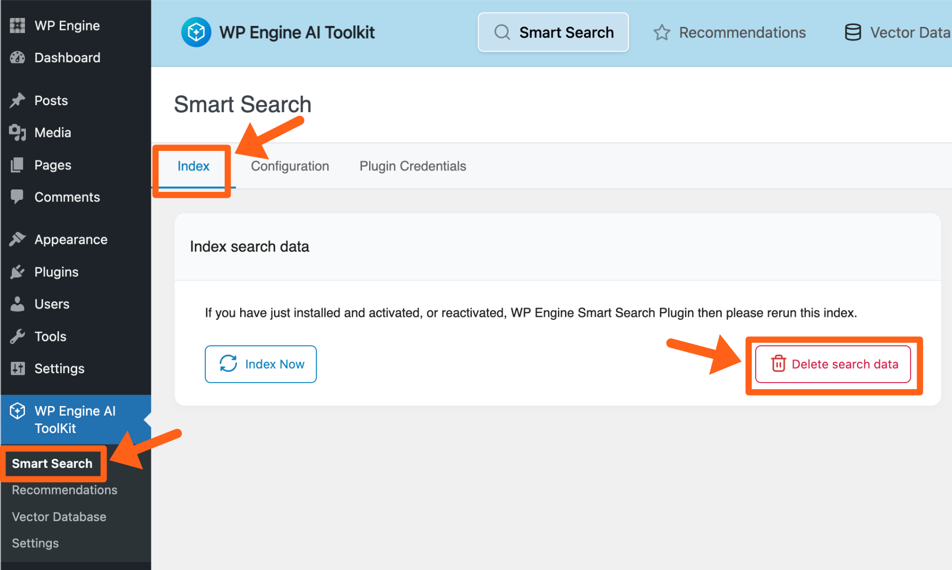Open Pages in the admin menu
Viewport: 952px width, 570px height.
click(52, 165)
